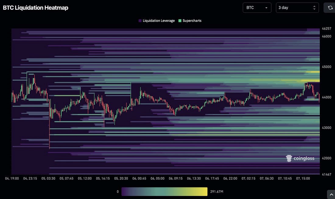This screenshot has height=199, width=335.
Task: Click the caret arrow in the BTC dropdown
Action: click(266, 8)
